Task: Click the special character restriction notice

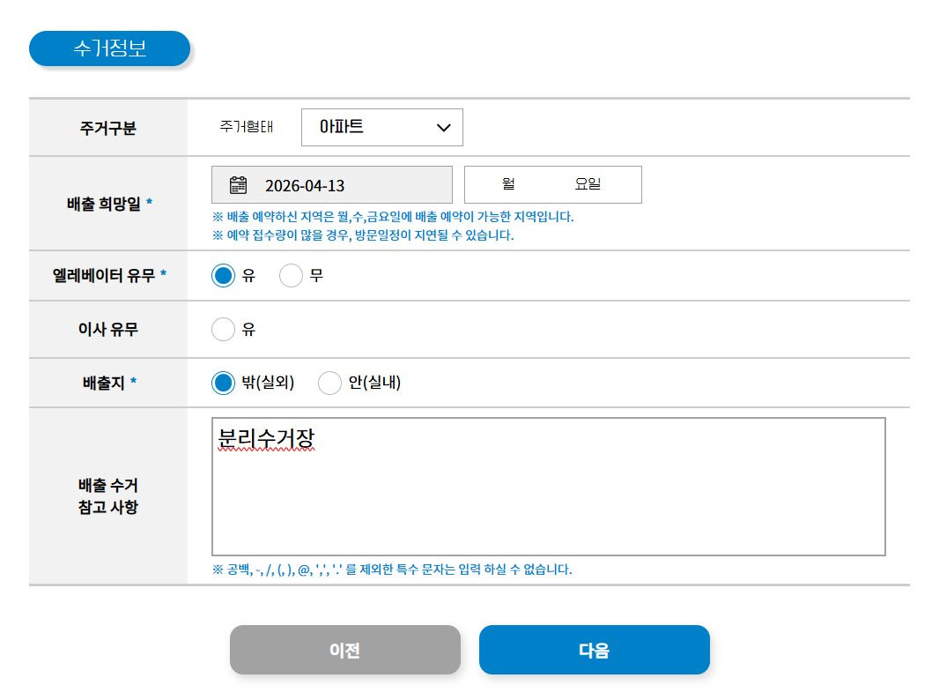Action: point(392,570)
